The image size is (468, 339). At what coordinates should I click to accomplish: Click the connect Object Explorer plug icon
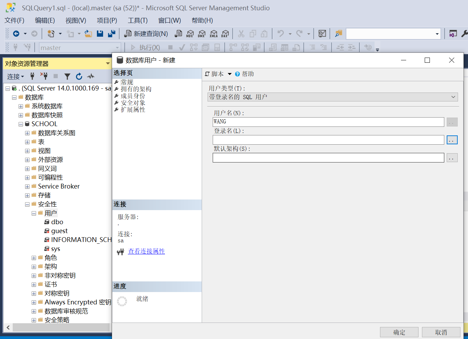coord(32,76)
